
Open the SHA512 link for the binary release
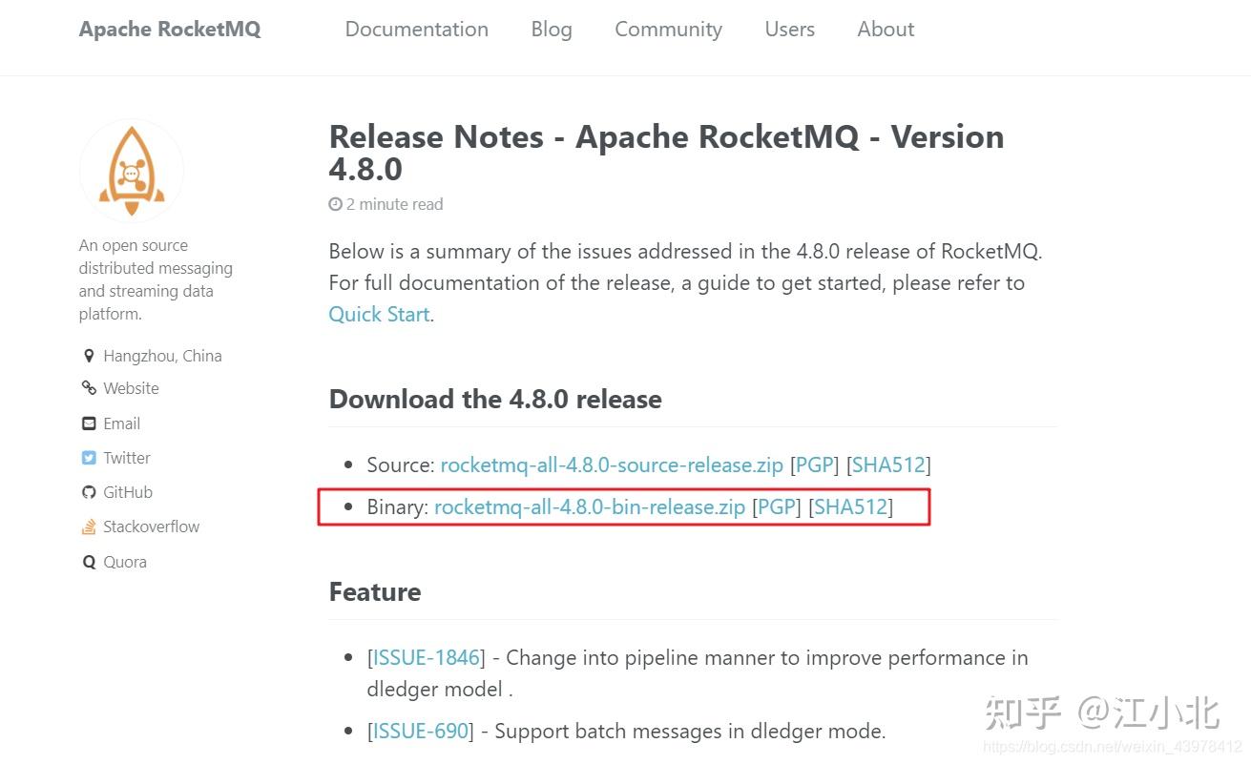tap(850, 506)
